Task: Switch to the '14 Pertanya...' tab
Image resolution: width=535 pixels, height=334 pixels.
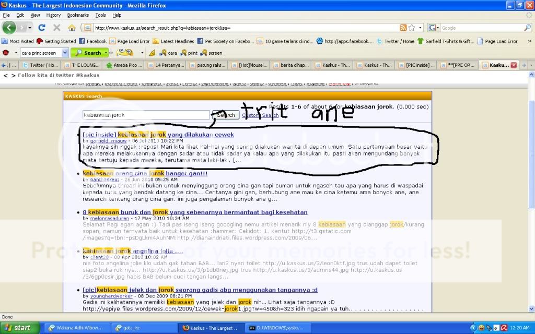Action: coord(166,65)
